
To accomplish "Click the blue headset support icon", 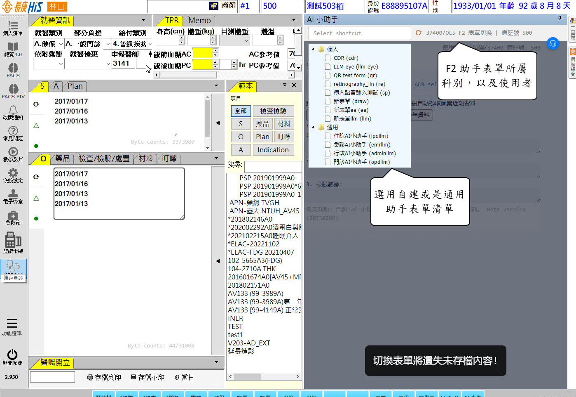I will pyautogui.click(x=553, y=43).
